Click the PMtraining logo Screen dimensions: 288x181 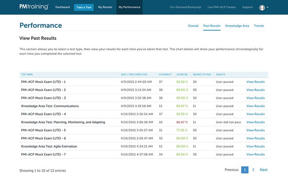[34, 7]
